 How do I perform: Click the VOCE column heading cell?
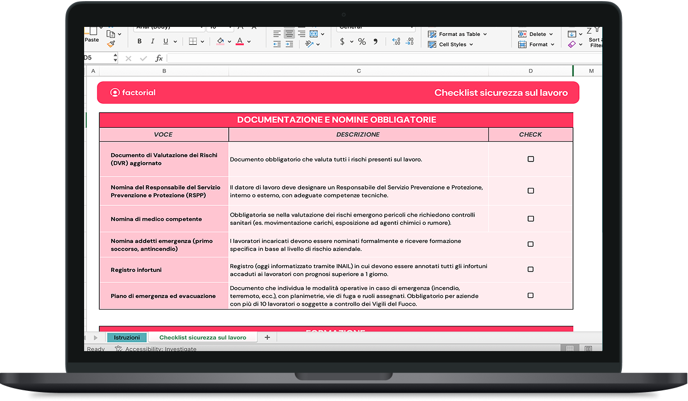coord(164,135)
